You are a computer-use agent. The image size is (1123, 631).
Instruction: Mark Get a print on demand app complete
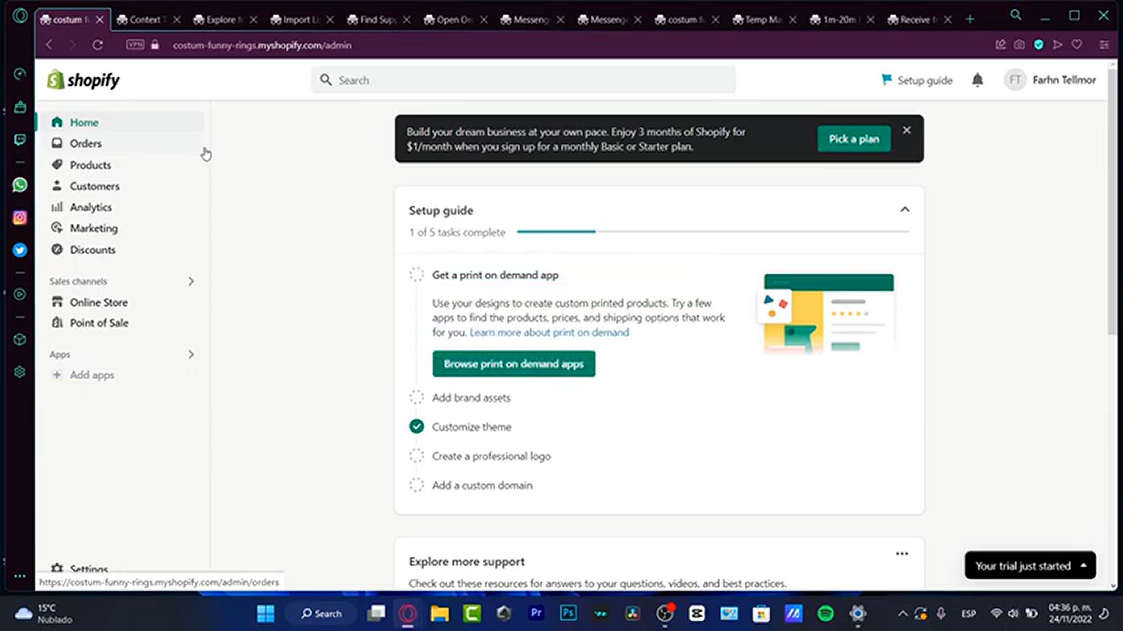[x=416, y=275]
